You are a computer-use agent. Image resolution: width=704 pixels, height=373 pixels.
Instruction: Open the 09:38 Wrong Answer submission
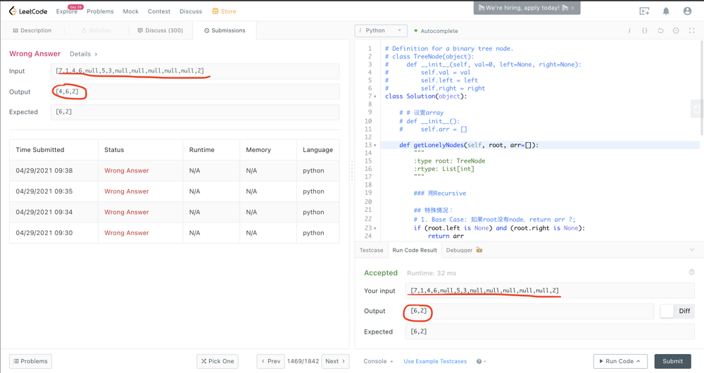click(x=126, y=170)
